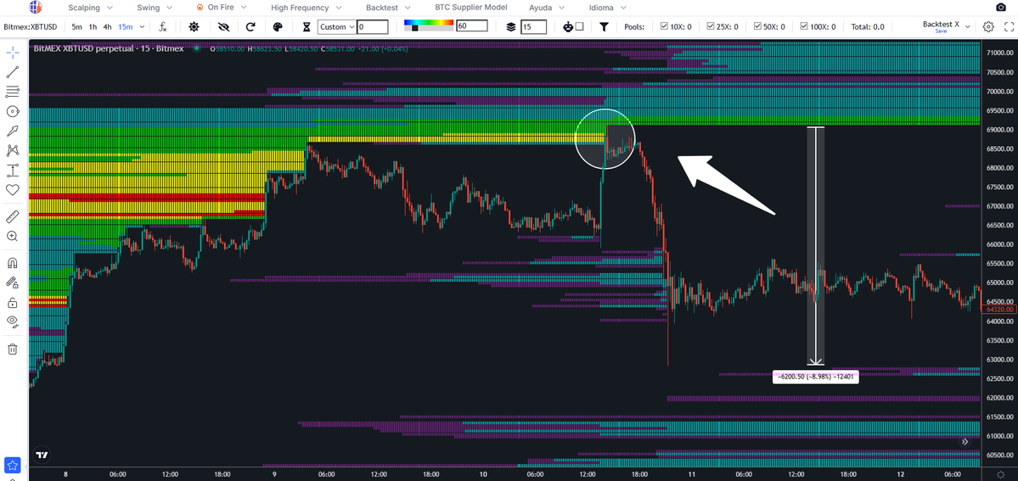Open the High Frequency dropdown
The width and height of the screenshot is (1018, 481).
(307, 8)
